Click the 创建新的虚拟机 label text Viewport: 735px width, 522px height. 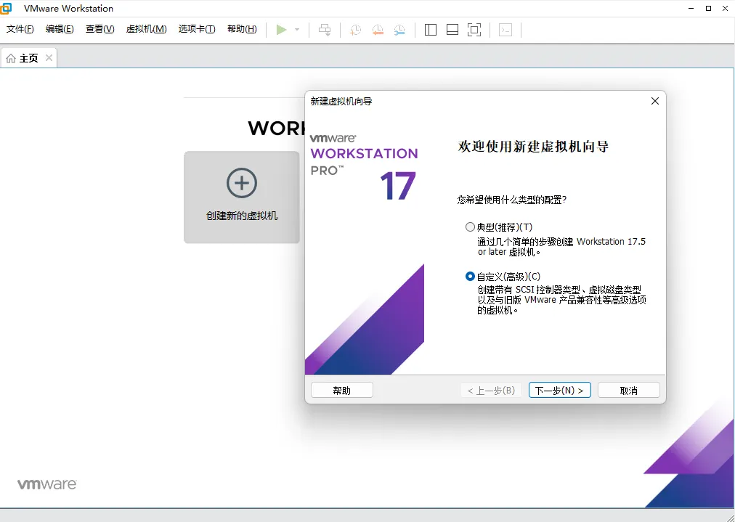tap(242, 216)
